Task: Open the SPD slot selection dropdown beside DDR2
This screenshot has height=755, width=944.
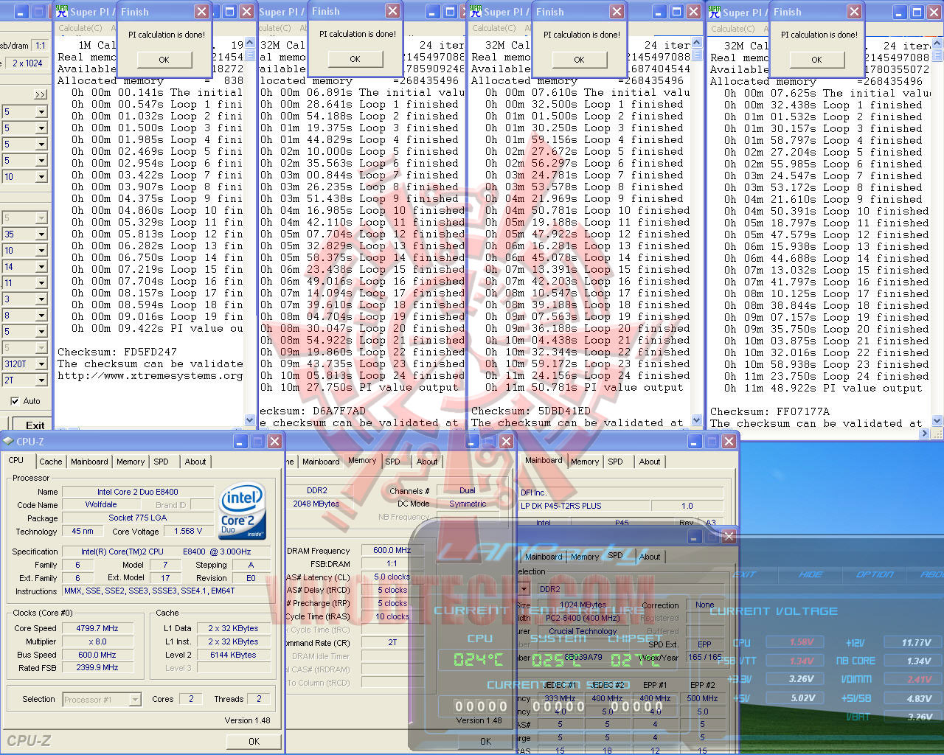Action: coord(524,589)
